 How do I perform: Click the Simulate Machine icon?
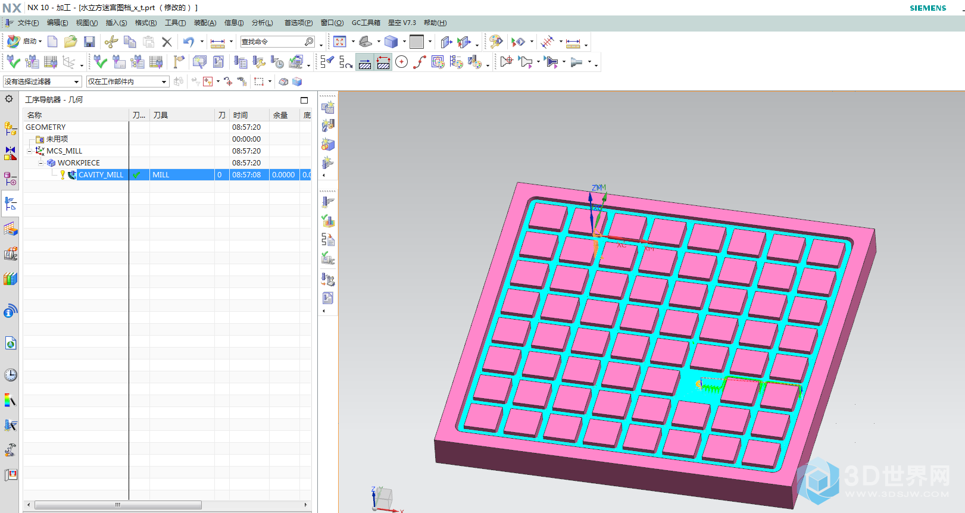click(327, 258)
